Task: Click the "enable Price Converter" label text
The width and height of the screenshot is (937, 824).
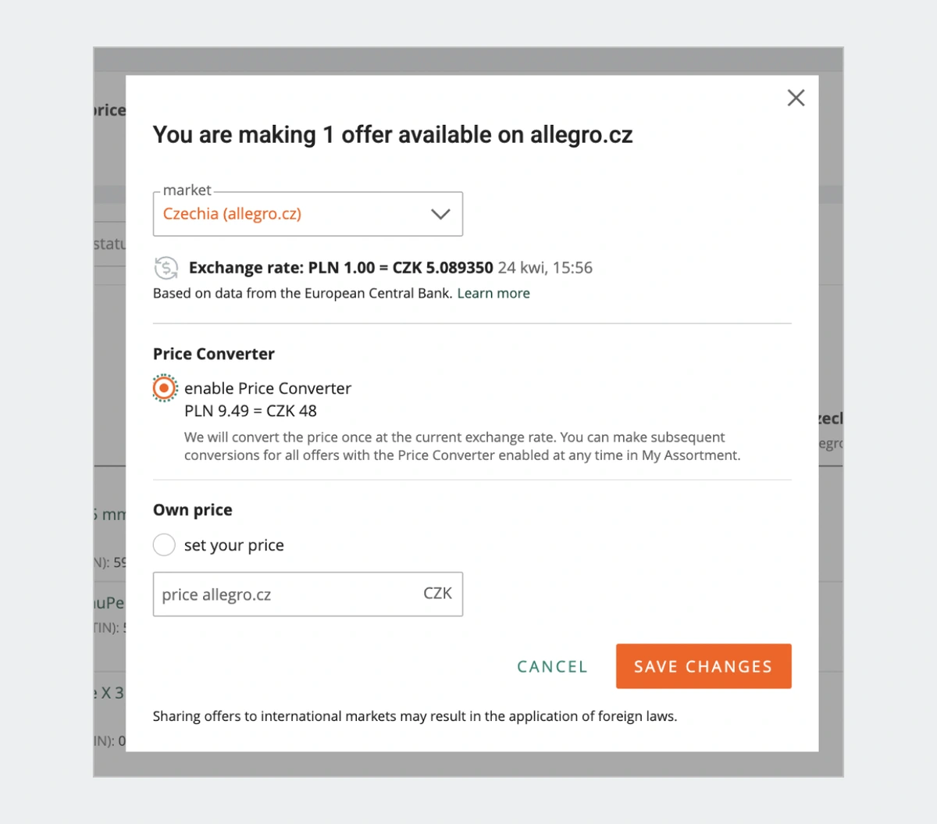Action: (x=268, y=388)
